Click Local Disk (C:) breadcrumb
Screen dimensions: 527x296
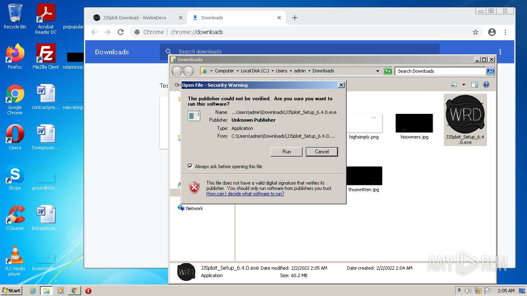[x=255, y=71]
